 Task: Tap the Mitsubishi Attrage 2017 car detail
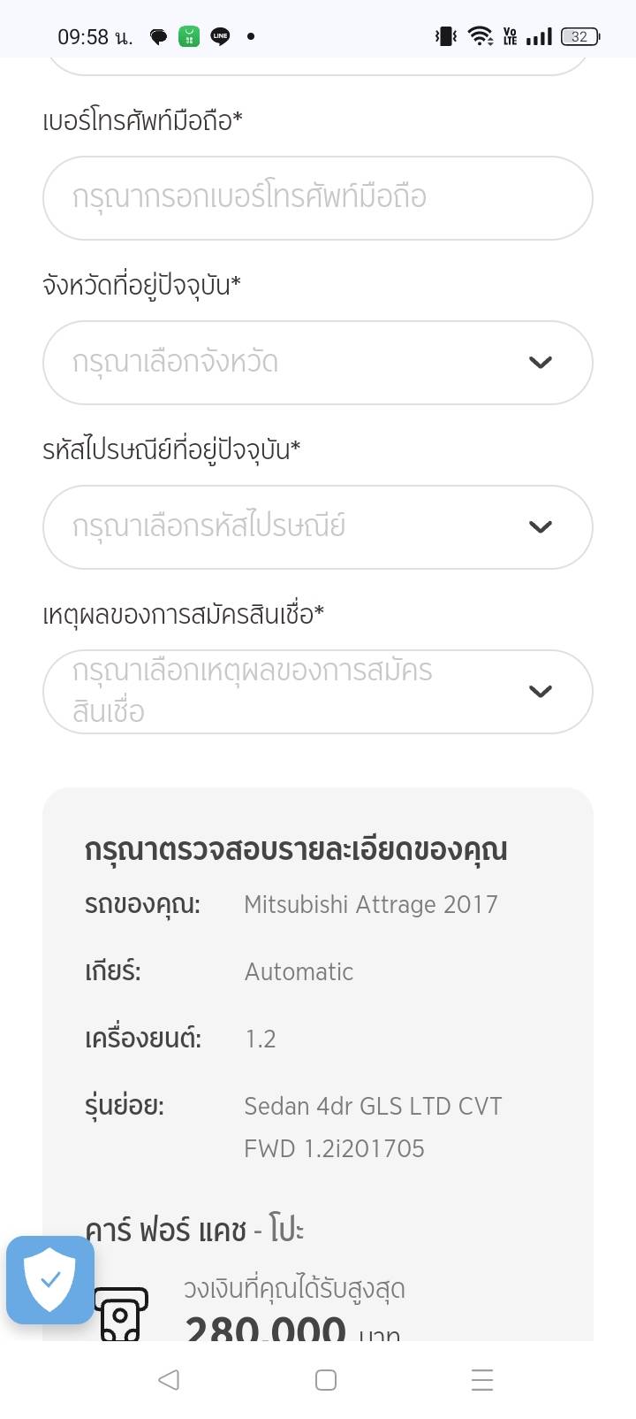pyautogui.click(x=371, y=904)
